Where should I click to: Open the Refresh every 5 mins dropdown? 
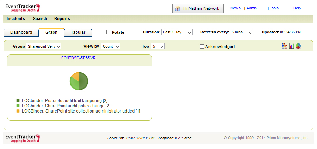coord(241,32)
